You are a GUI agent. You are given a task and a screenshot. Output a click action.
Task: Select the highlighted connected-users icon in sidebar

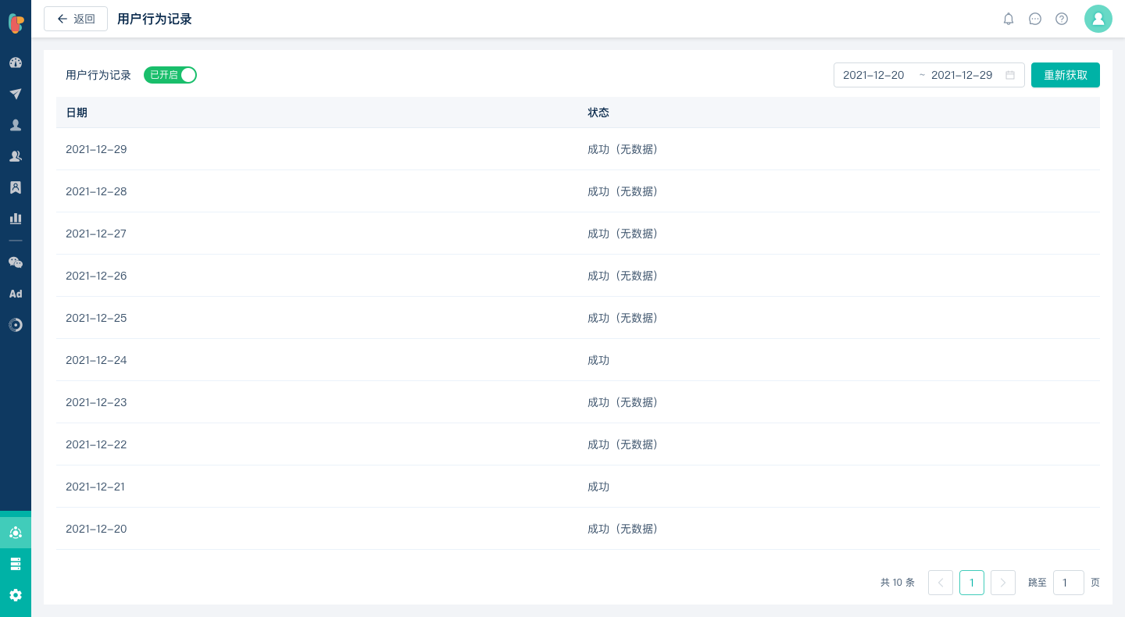(16, 533)
